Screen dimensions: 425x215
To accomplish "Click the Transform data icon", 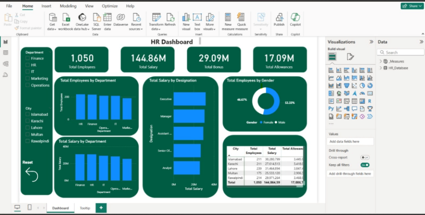I will pyautogui.click(x=156, y=17).
